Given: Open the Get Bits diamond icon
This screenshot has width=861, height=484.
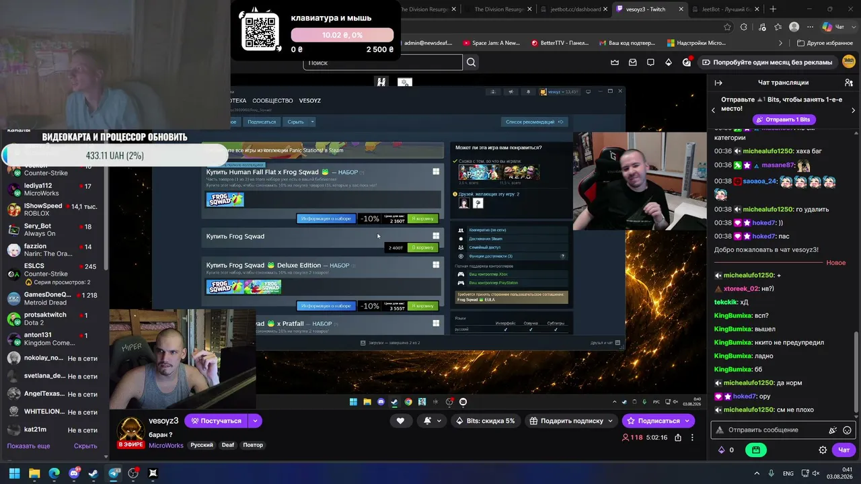Looking at the screenshot, I should pos(668,63).
